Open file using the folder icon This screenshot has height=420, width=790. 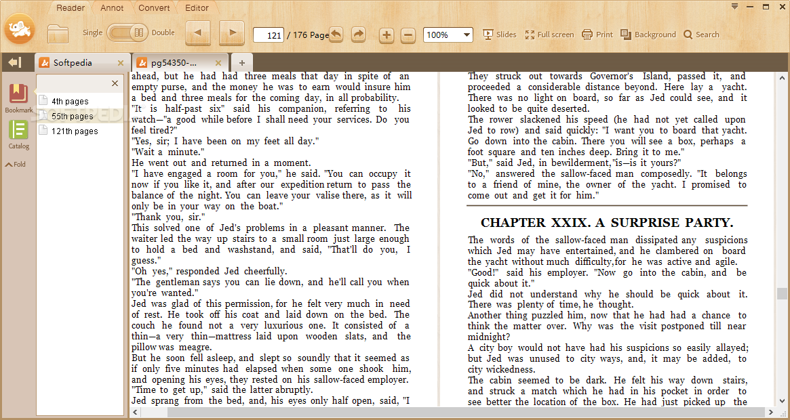click(x=58, y=34)
